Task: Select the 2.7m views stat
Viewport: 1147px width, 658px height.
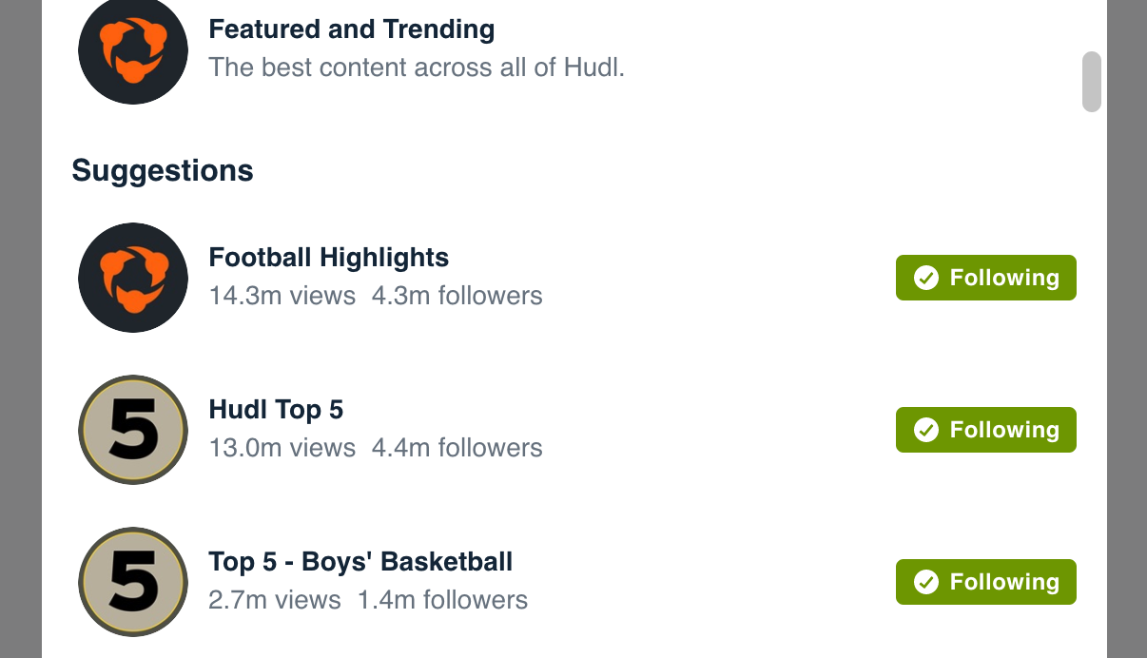Action: pyautogui.click(x=275, y=600)
